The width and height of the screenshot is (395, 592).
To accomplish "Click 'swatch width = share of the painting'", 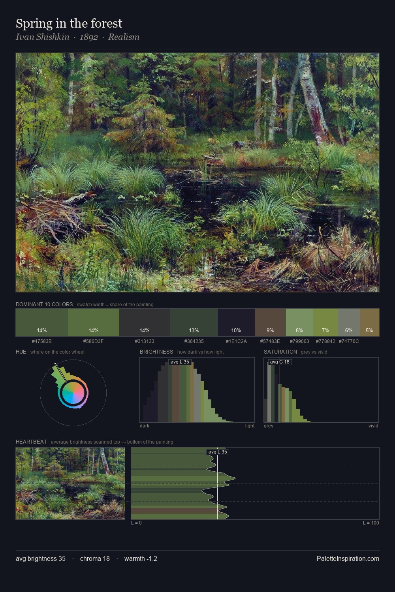I will coord(115,305).
